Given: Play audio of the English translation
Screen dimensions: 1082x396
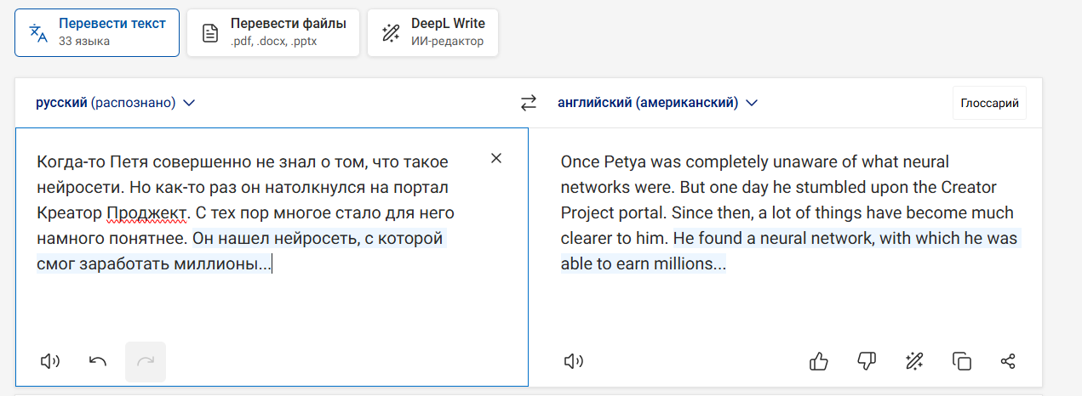Looking at the screenshot, I should (574, 361).
